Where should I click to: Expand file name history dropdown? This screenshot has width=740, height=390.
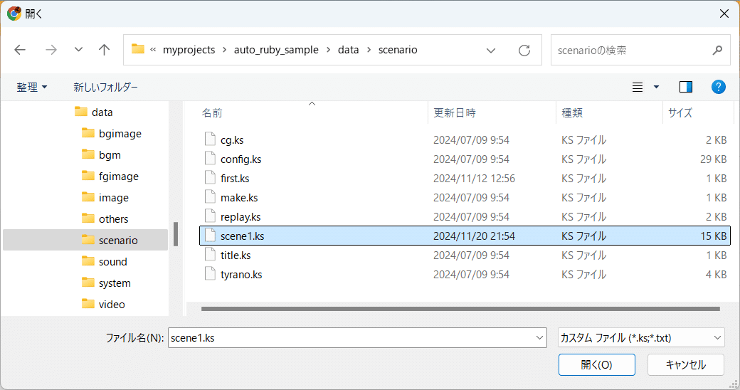pos(539,338)
